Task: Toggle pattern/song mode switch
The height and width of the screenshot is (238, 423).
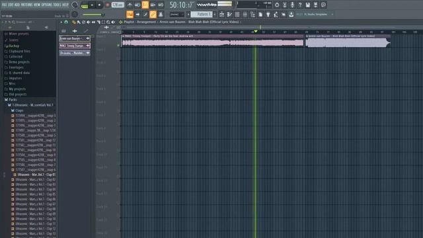Action: tap(85, 5)
